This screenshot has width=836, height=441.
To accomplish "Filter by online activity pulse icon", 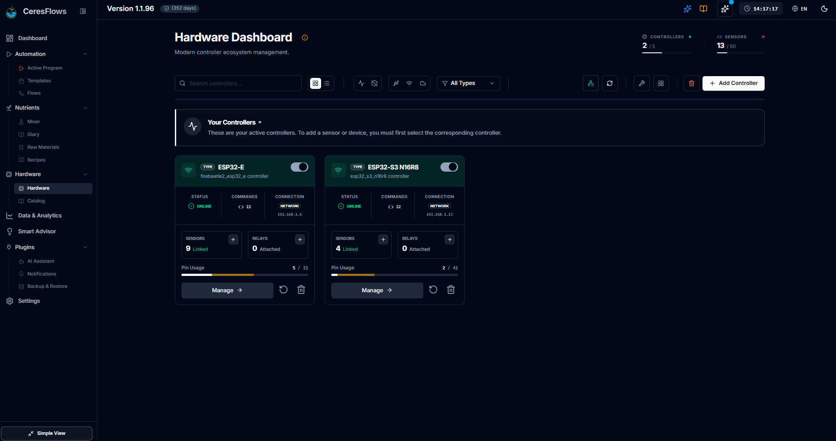I will pos(361,83).
